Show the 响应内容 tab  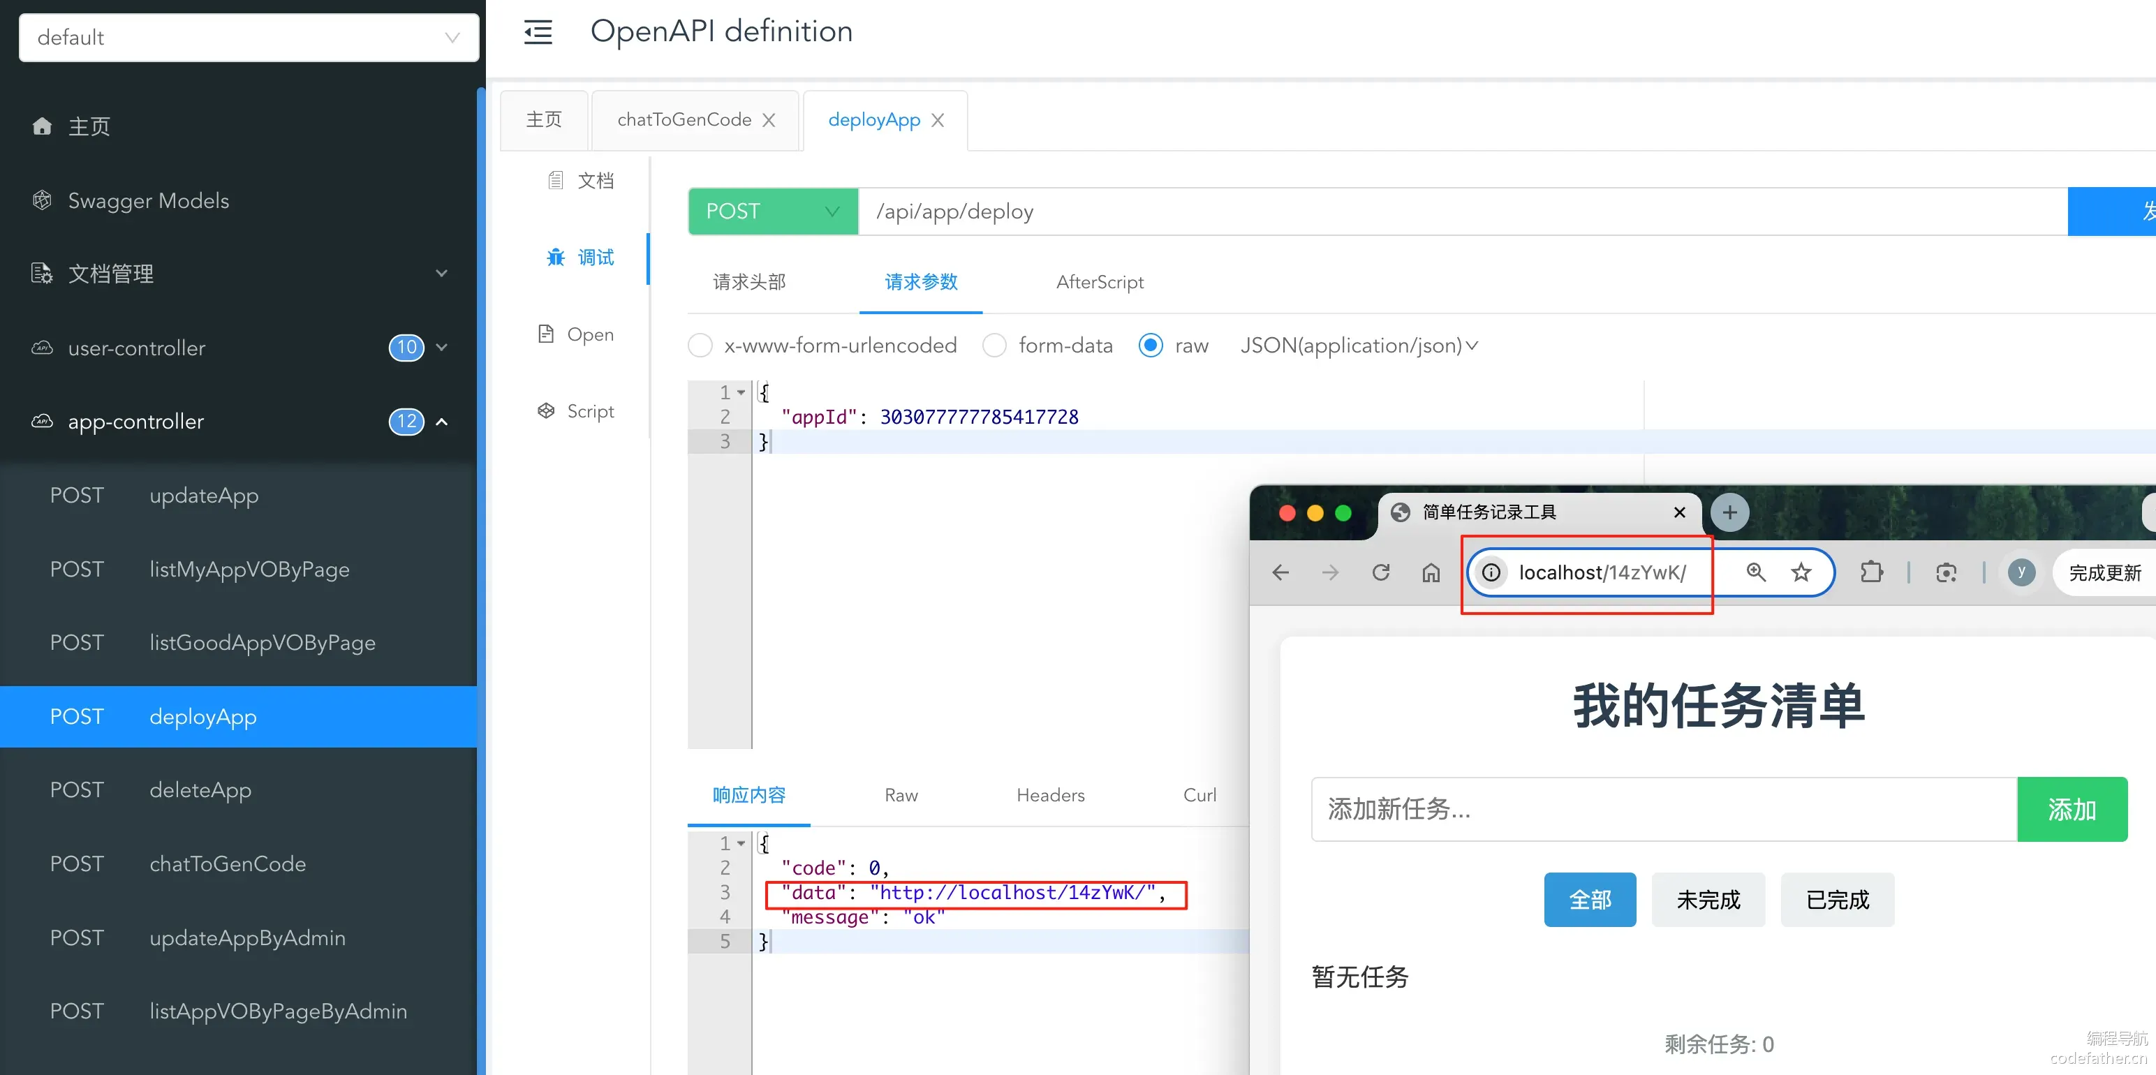749,796
